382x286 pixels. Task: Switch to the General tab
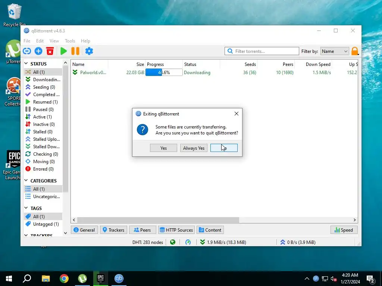84,230
